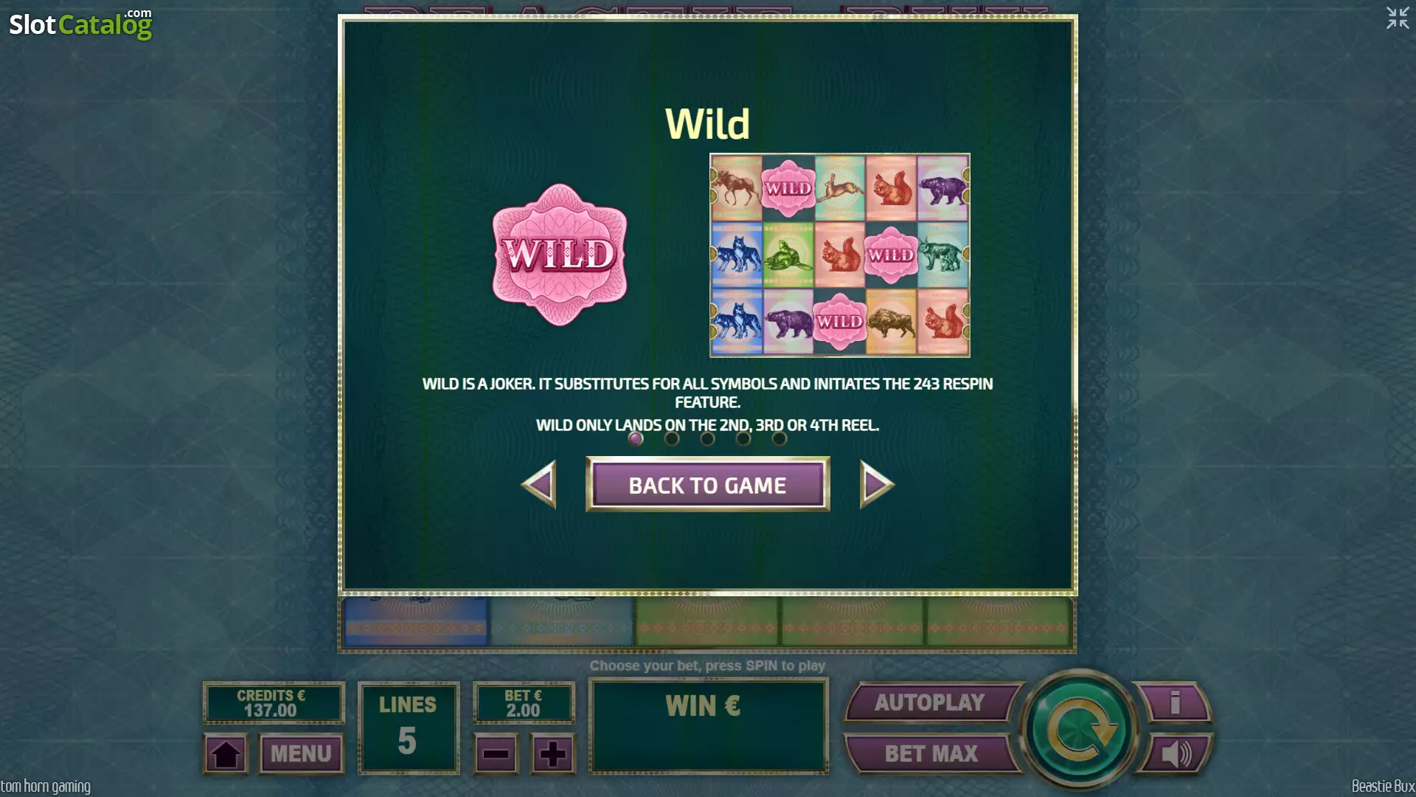The height and width of the screenshot is (797, 1416).
Task: Click the Back to Game button
Action: point(707,485)
